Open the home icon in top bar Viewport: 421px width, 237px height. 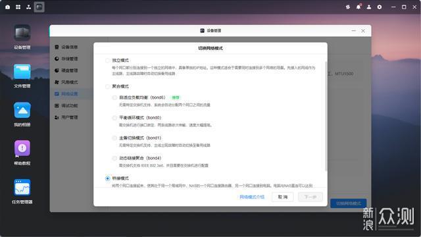tap(7, 7)
